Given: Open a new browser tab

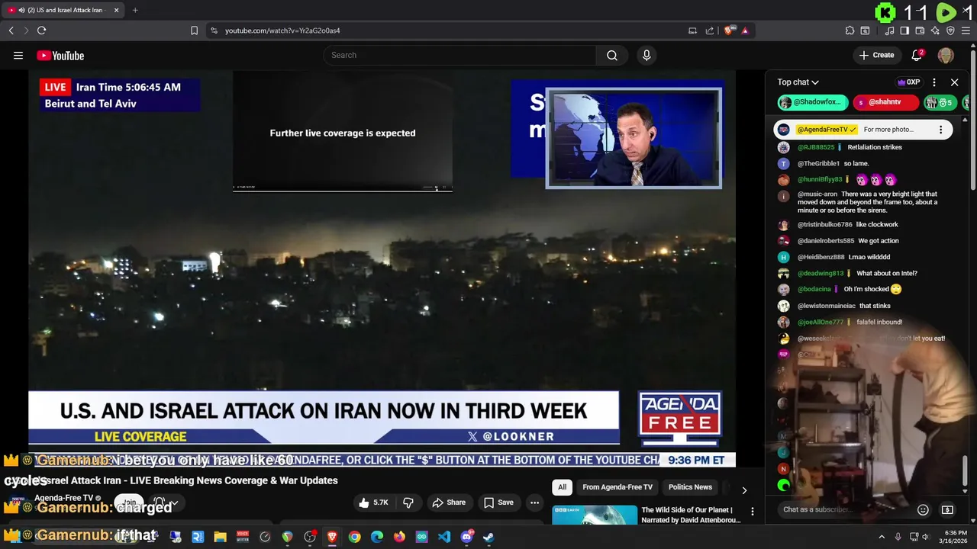Looking at the screenshot, I should (x=135, y=10).
